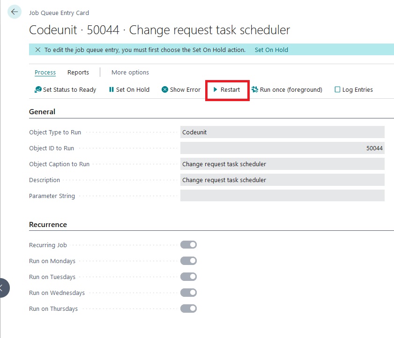Toggle Run on Thursdays switch
The width and height of the screenshot is (394, 338).
pos(188,309)
